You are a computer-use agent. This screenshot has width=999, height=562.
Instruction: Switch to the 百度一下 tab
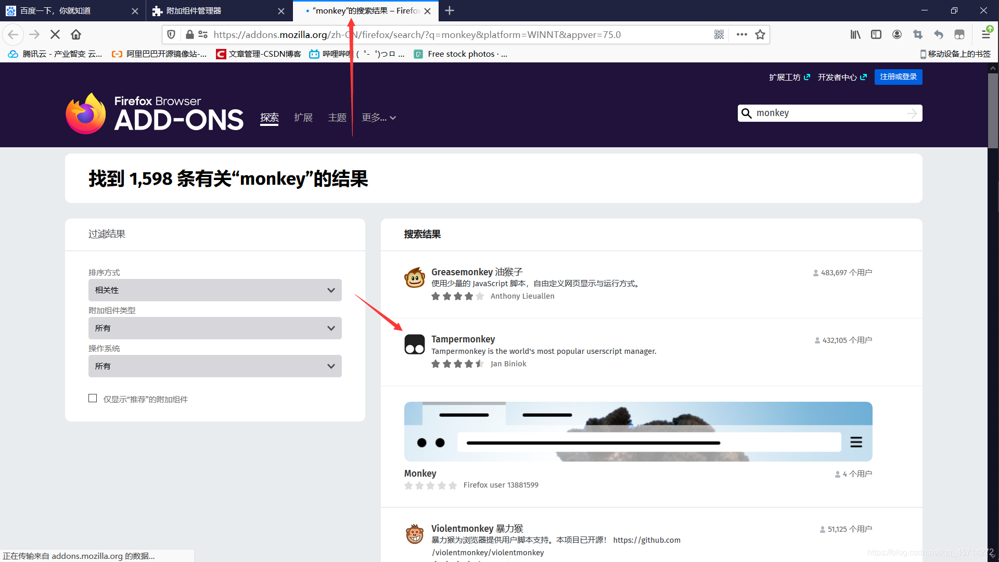pyautogui.click(x=72, y=11)
